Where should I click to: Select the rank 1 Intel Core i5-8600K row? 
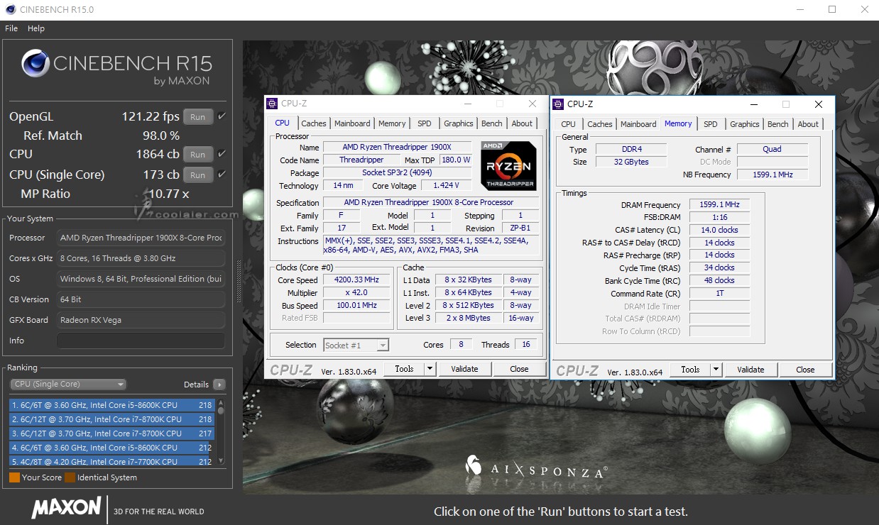coord(111,405)
